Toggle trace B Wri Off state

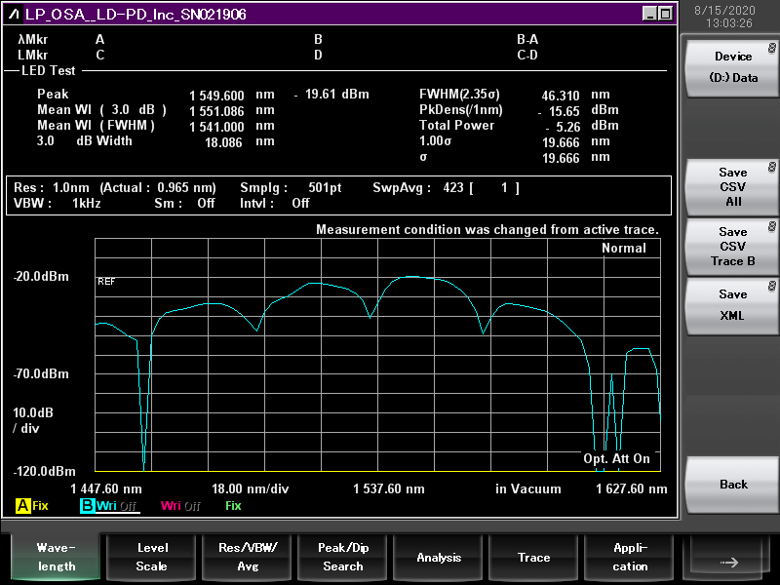[x=117, y=506]
